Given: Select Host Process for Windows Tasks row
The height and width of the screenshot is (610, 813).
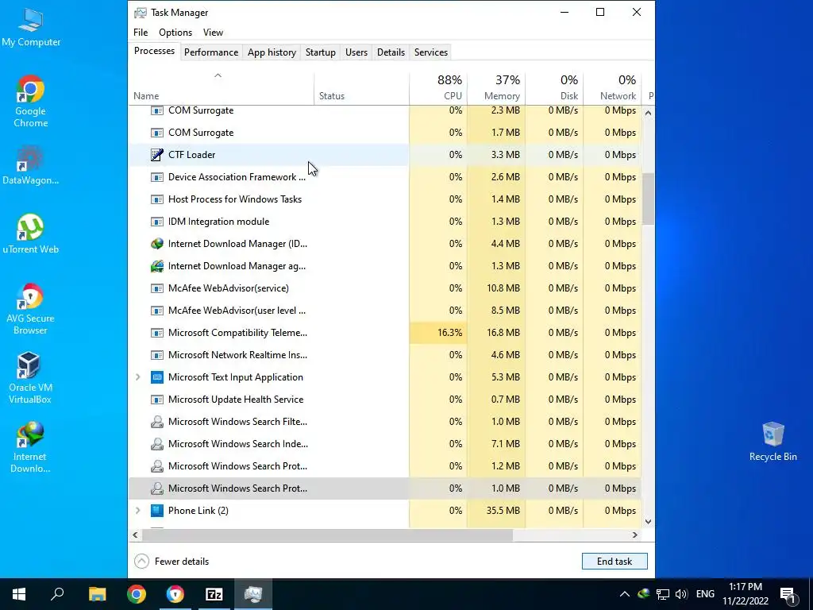Looking at the screenshot, I should click(x=385, y=199).
